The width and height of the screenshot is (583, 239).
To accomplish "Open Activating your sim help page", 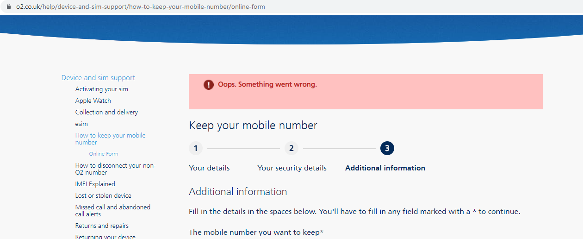I will (x=102, y=89).
